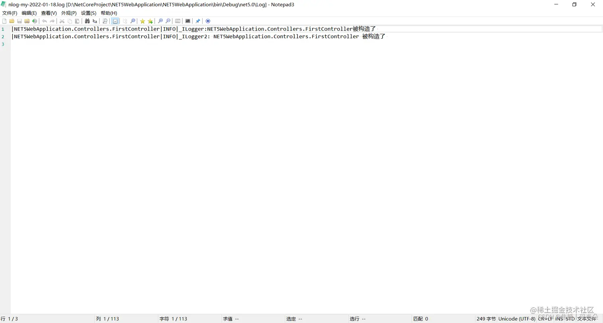Click the Paste clipboard icon
The height and width of the screenshot is (323, 603).
(77, 21)
